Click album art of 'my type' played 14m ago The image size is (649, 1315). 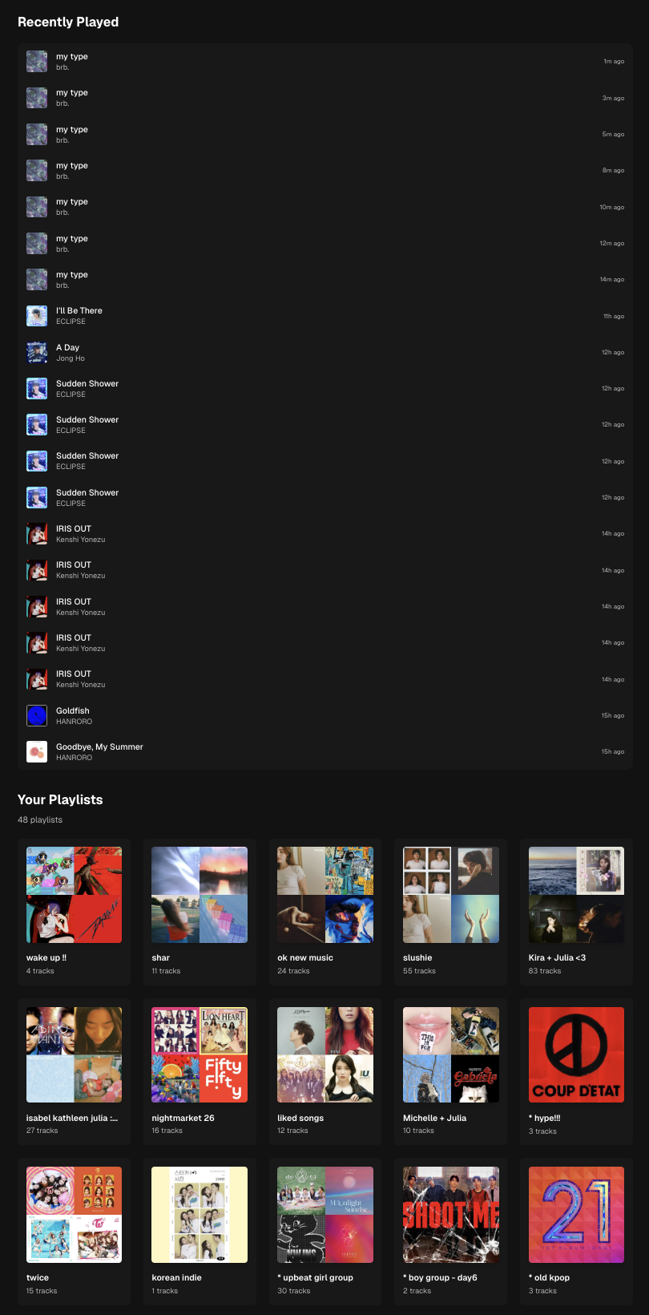pyautogui.click(x=37, y=279)
